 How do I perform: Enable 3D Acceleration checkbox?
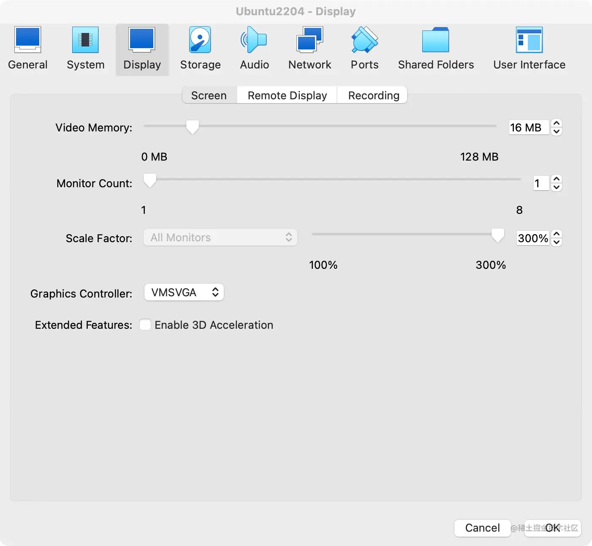145,325
